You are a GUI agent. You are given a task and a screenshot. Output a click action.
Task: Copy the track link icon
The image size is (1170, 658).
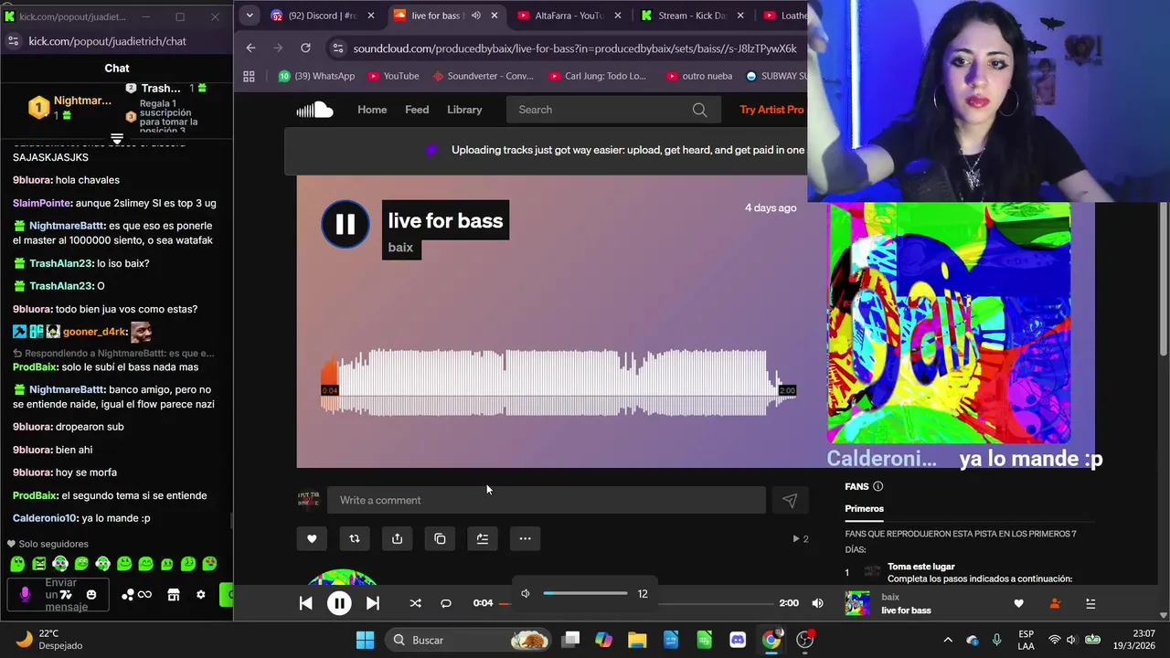[440, 538]
